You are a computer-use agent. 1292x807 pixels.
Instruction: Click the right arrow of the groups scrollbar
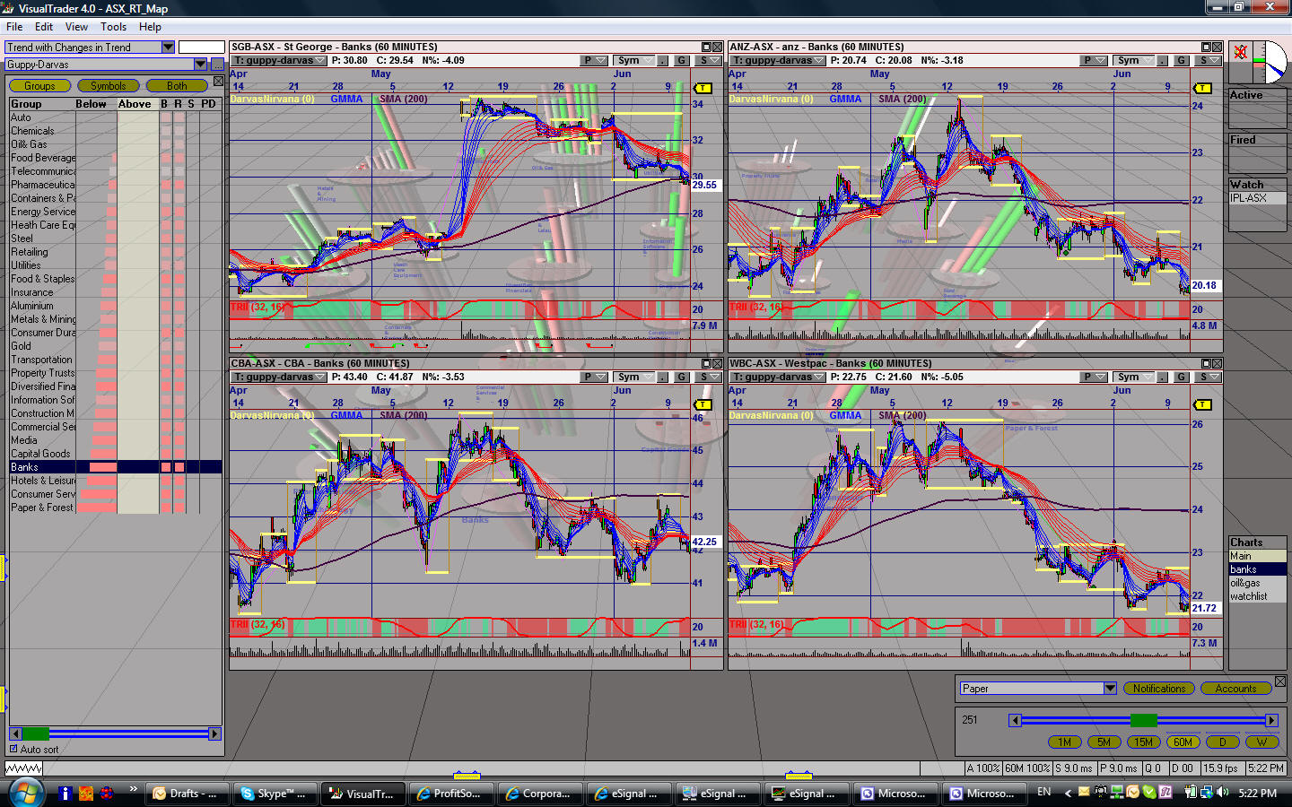214,733
